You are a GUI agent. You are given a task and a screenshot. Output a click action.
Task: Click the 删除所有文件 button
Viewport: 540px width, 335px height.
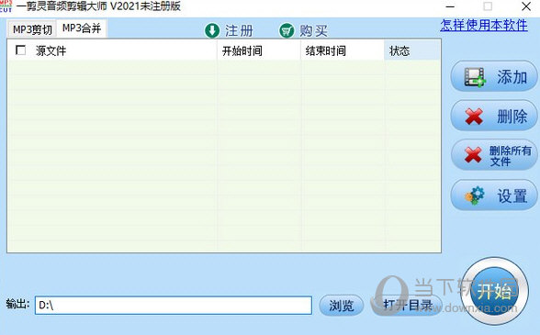point(494,155)
